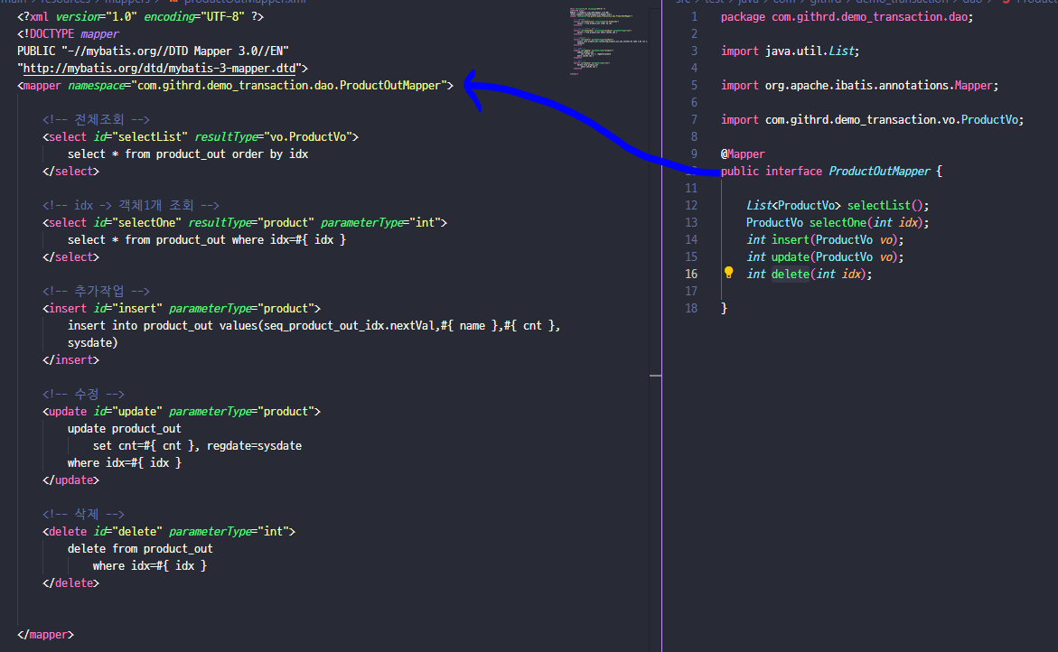
Task: Click the @Mapper annotation
Action: pos(742,154)
